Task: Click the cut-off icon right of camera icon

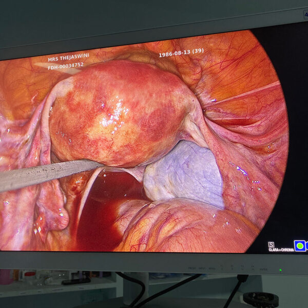Action: (306, 246)
